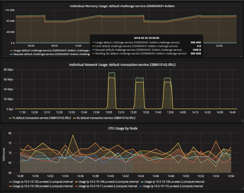Click the Usage ip-10-2-10-110 legend label
244x193 pixels.
point(173,186)
